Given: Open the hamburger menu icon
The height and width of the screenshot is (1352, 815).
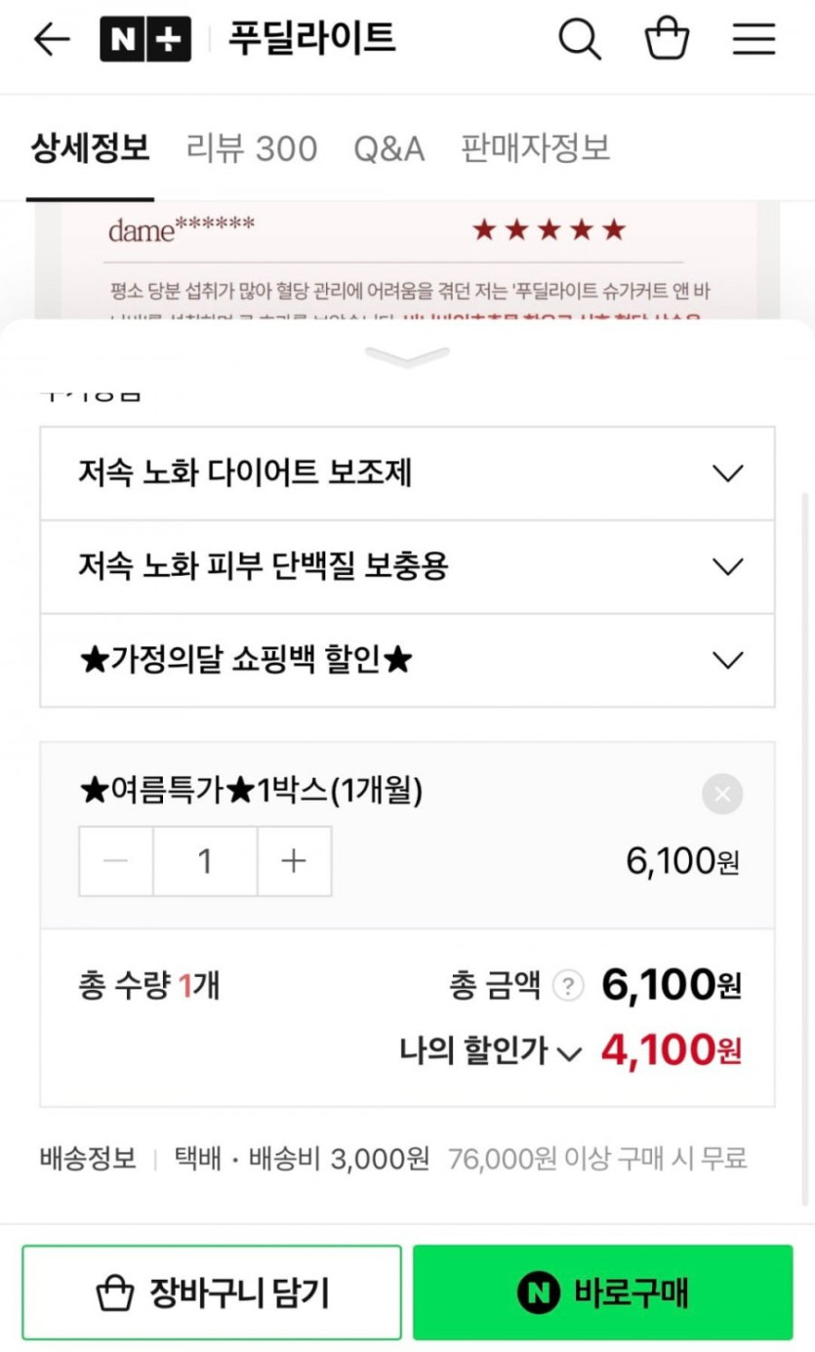Looking at the screenshot, I should 754,39.
